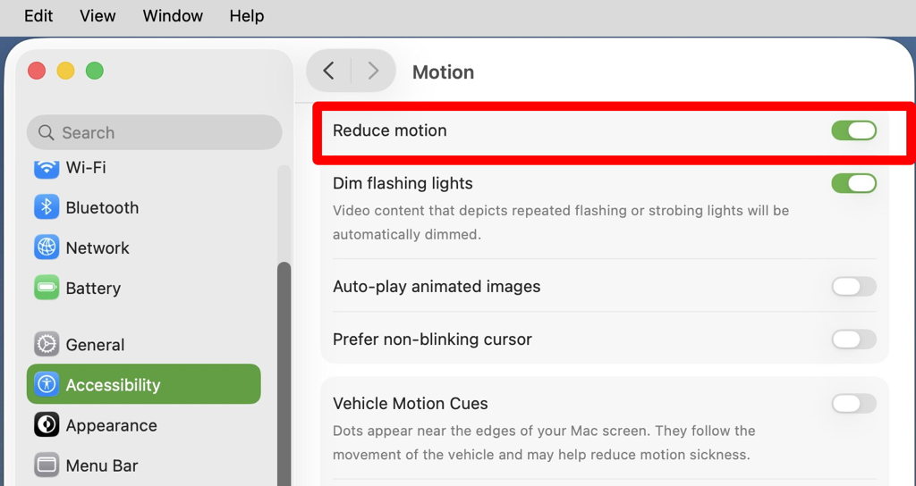Image resolution: width=916 pixels, height=486 pixels.
Task: Click the Search field in sidebar
Action: 154,132
